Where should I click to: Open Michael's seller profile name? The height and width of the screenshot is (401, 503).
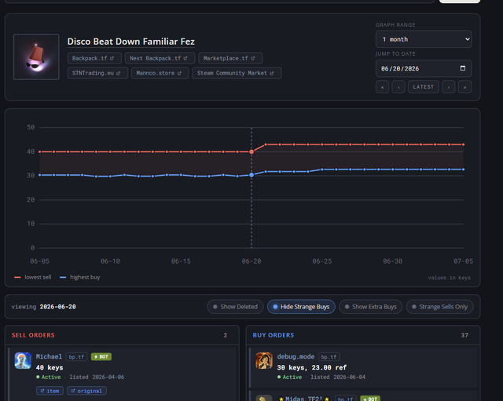point(49,357)
